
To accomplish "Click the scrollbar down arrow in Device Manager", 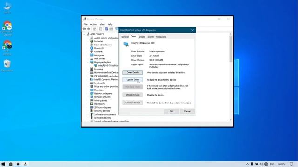I will click(x=231, y=120).
